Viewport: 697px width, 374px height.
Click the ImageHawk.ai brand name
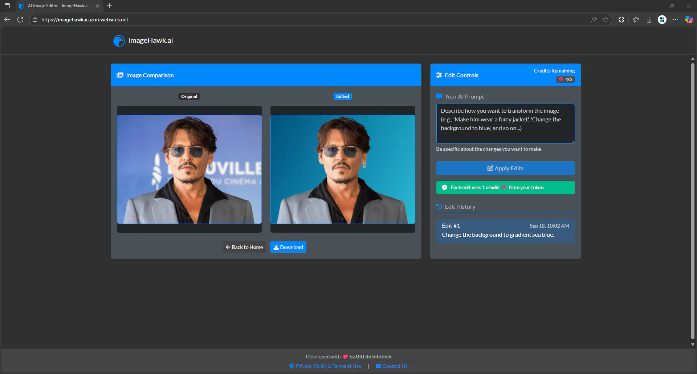pos(150,41)
